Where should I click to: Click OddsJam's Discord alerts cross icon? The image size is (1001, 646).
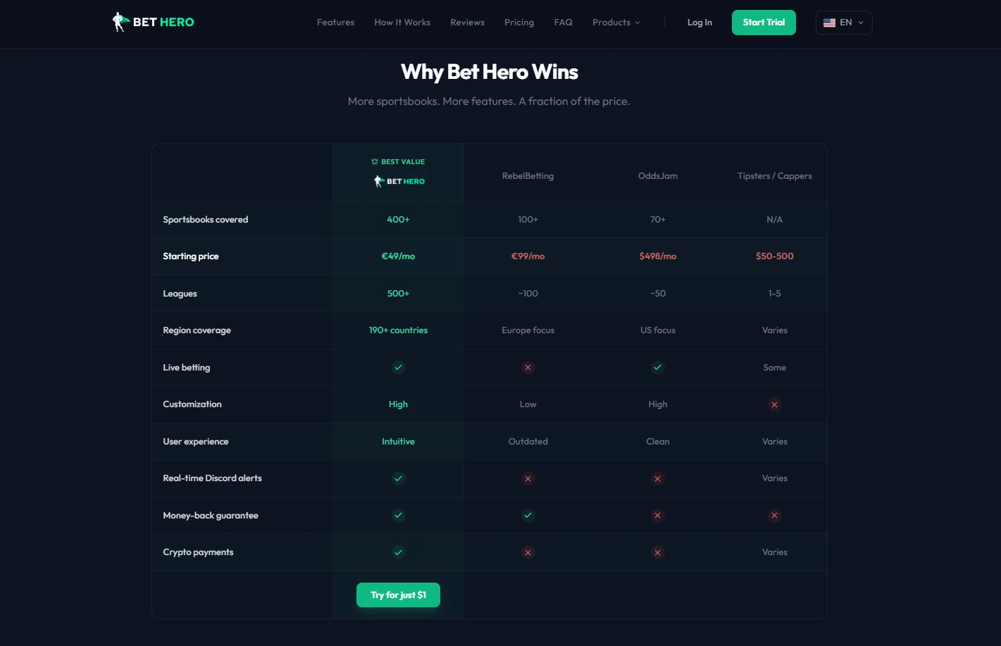click(657, 478)
